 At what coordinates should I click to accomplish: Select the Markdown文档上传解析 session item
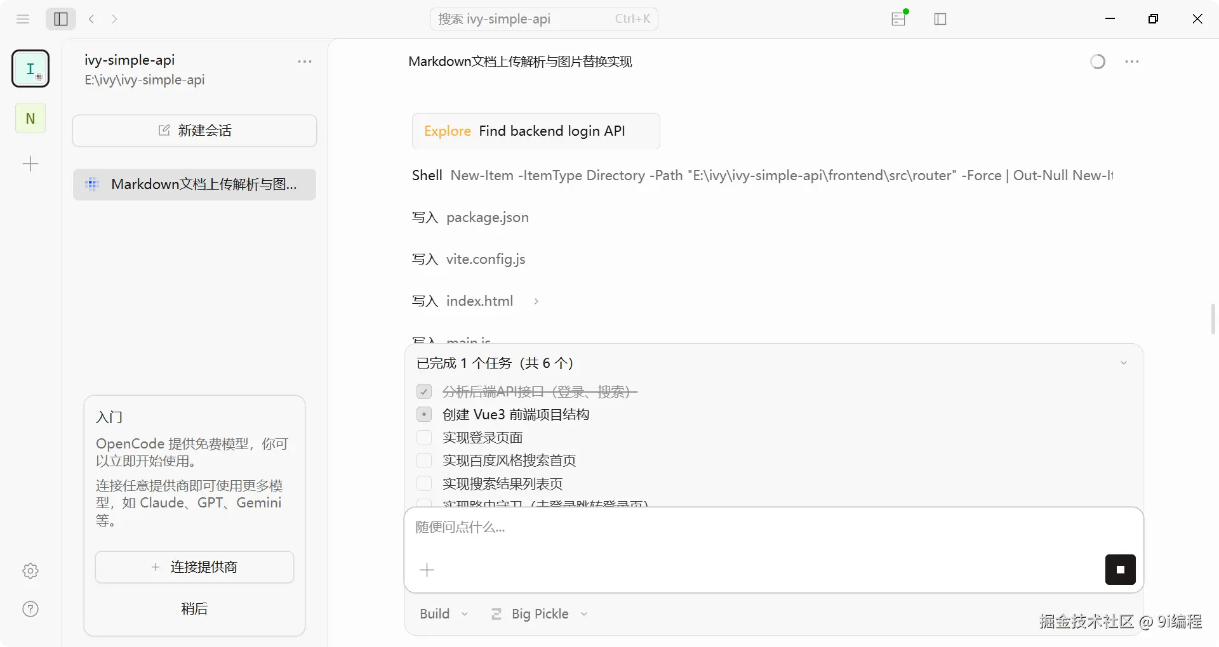tap(194, 185)
